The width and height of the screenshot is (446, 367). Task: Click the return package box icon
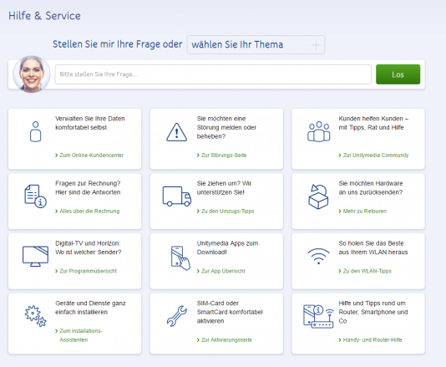(318, 196)
